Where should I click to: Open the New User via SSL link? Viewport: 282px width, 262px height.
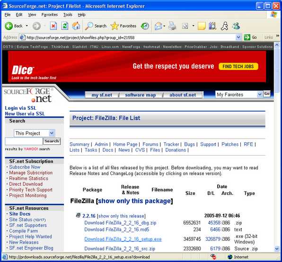[25, 114]
